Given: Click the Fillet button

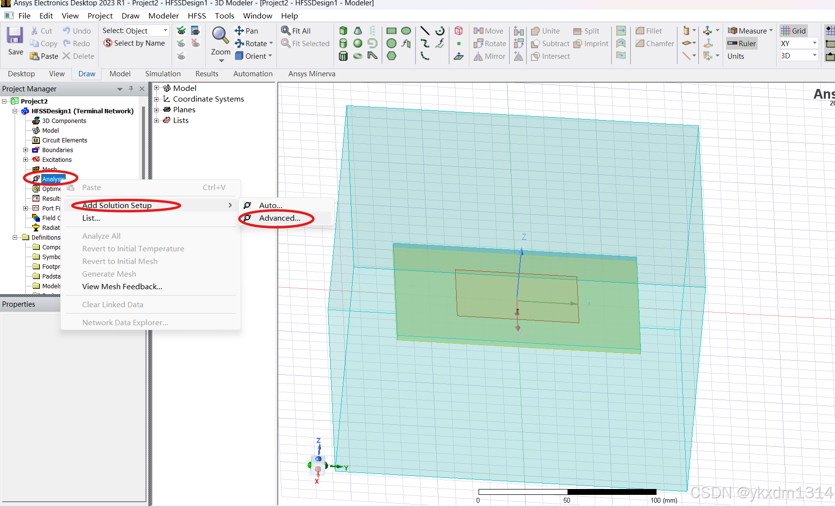Looking at the screenshot, I should click(649, 31).
